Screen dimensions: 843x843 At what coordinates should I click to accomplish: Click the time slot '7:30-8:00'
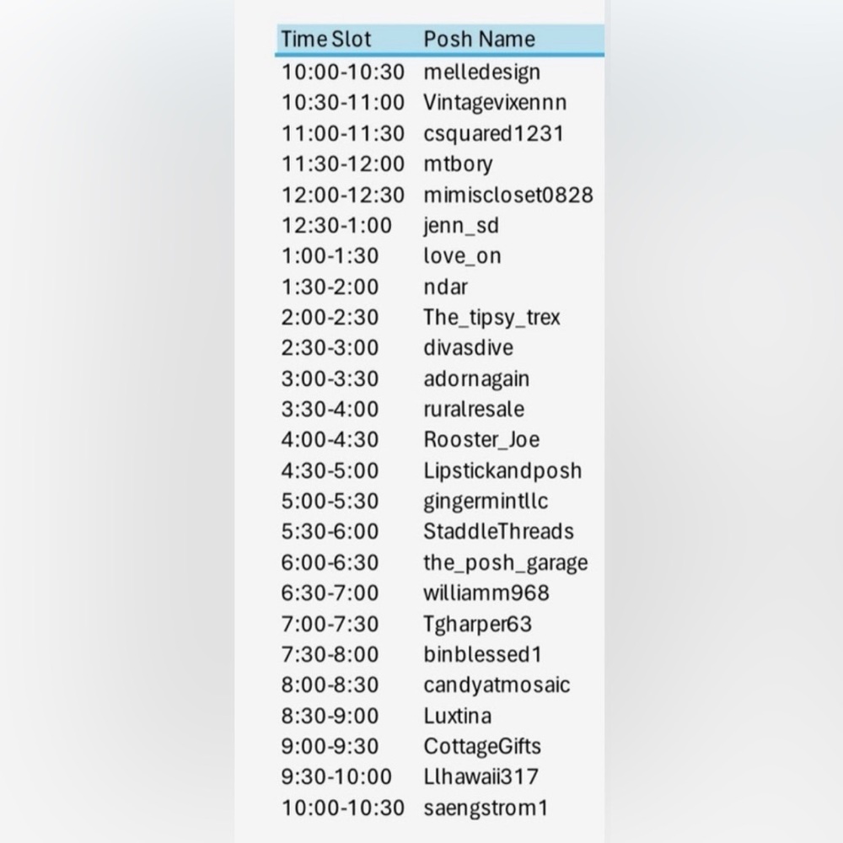330,654
